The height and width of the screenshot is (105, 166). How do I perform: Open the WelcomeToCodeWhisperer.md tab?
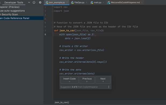[125, 2]
